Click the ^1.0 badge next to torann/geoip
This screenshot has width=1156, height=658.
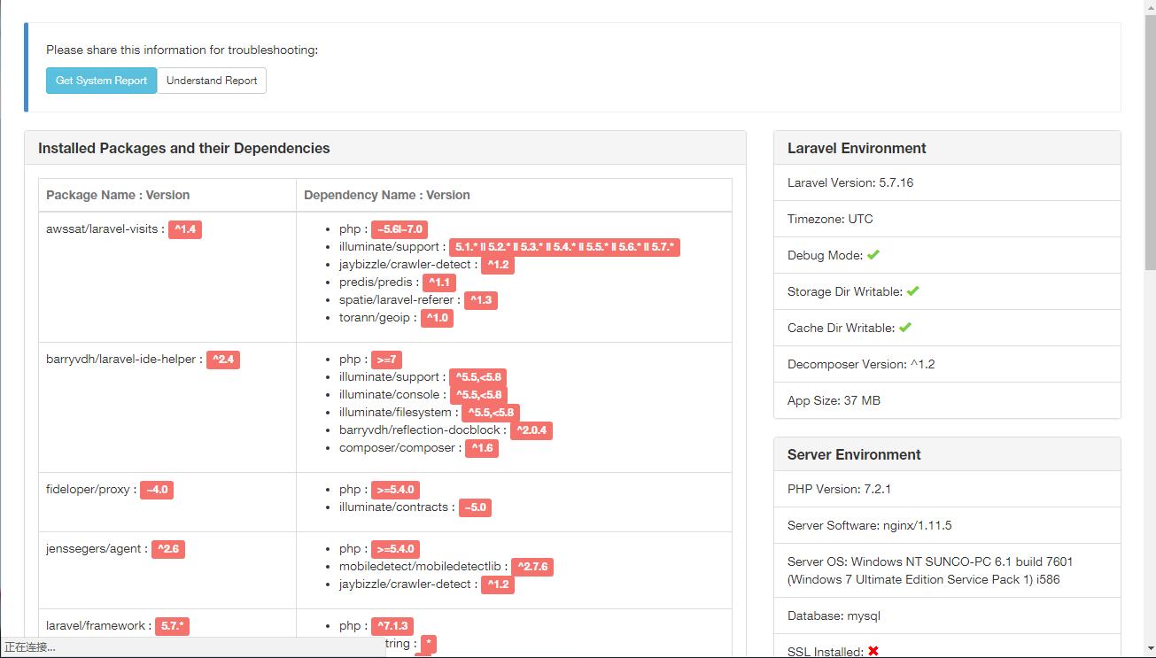coord(436,318)
